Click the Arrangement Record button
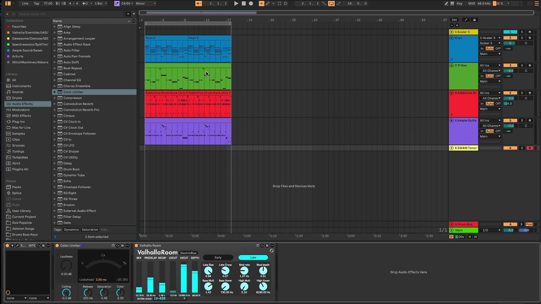This screenshot has height=304, width=541. [251, 3]
